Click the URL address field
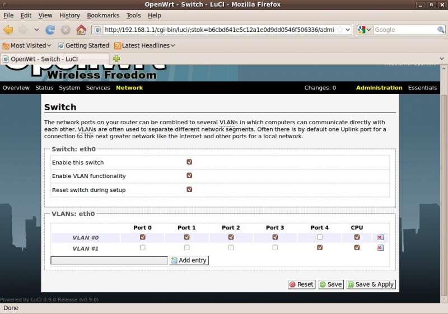448x314 pixels. coord(219,30)
